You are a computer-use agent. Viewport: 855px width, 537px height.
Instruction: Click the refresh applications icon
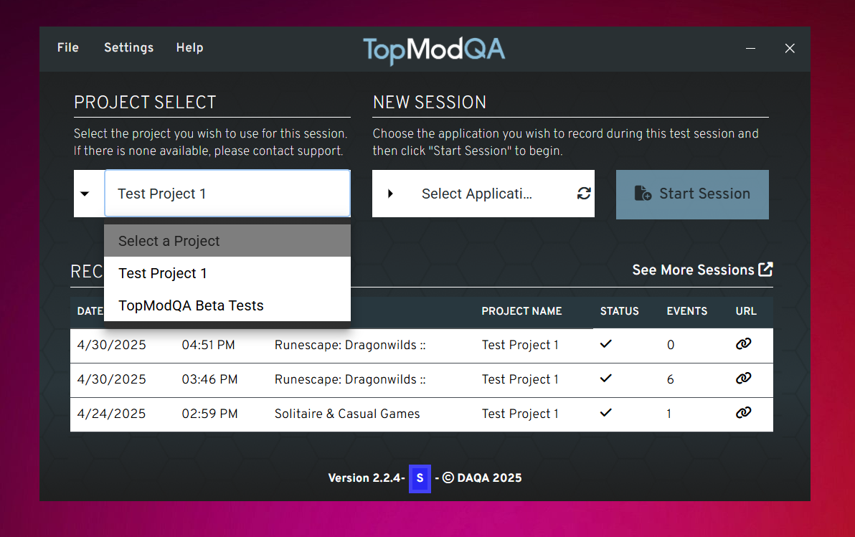[584, 194]
